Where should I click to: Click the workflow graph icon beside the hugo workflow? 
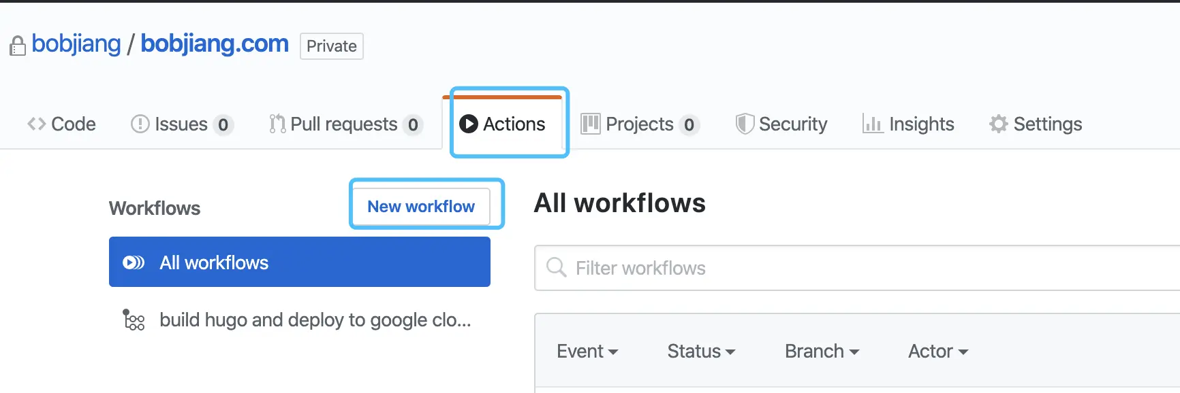pyautogui.click(x=134, y=320)
